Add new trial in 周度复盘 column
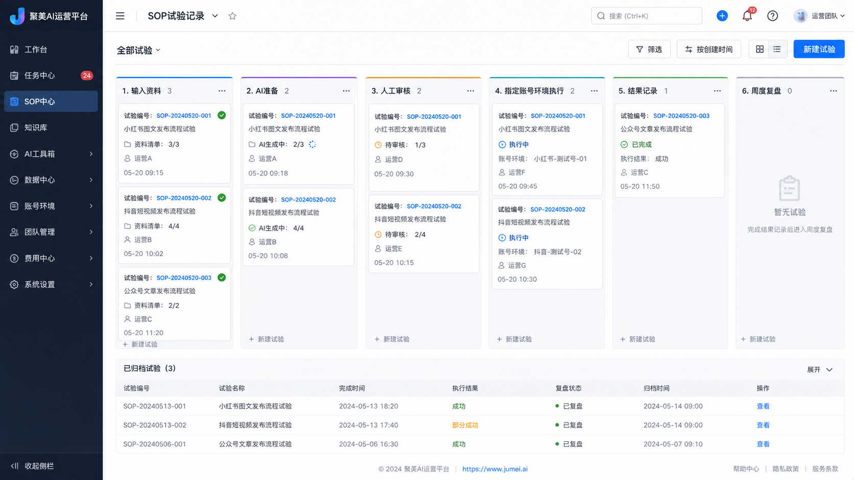This screenshot has height=480, width=854. point(758,339)
